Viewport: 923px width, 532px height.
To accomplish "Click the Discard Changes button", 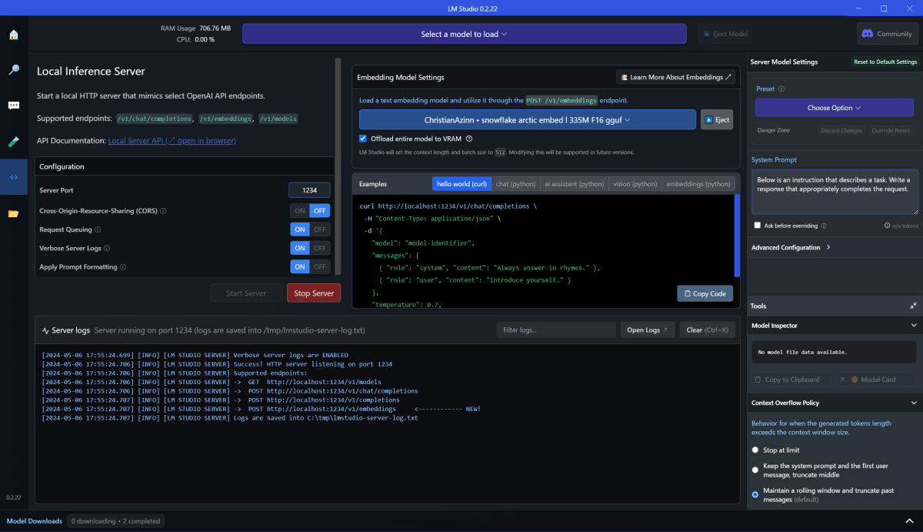I will click(x=841, y=131).
